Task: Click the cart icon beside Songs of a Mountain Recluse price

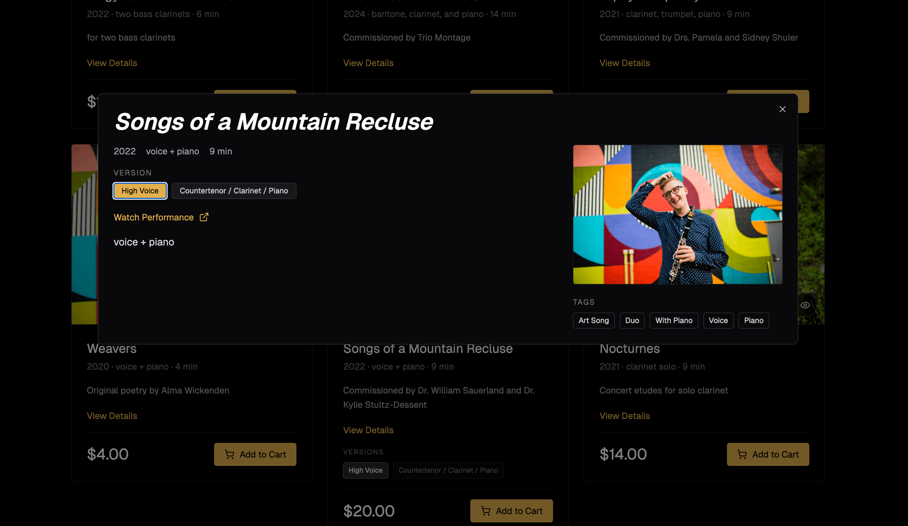Action: coord(486,511)
